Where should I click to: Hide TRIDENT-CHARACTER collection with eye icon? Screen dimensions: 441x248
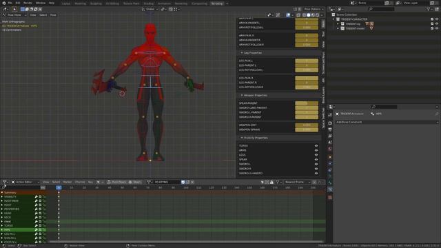[437, 19]
